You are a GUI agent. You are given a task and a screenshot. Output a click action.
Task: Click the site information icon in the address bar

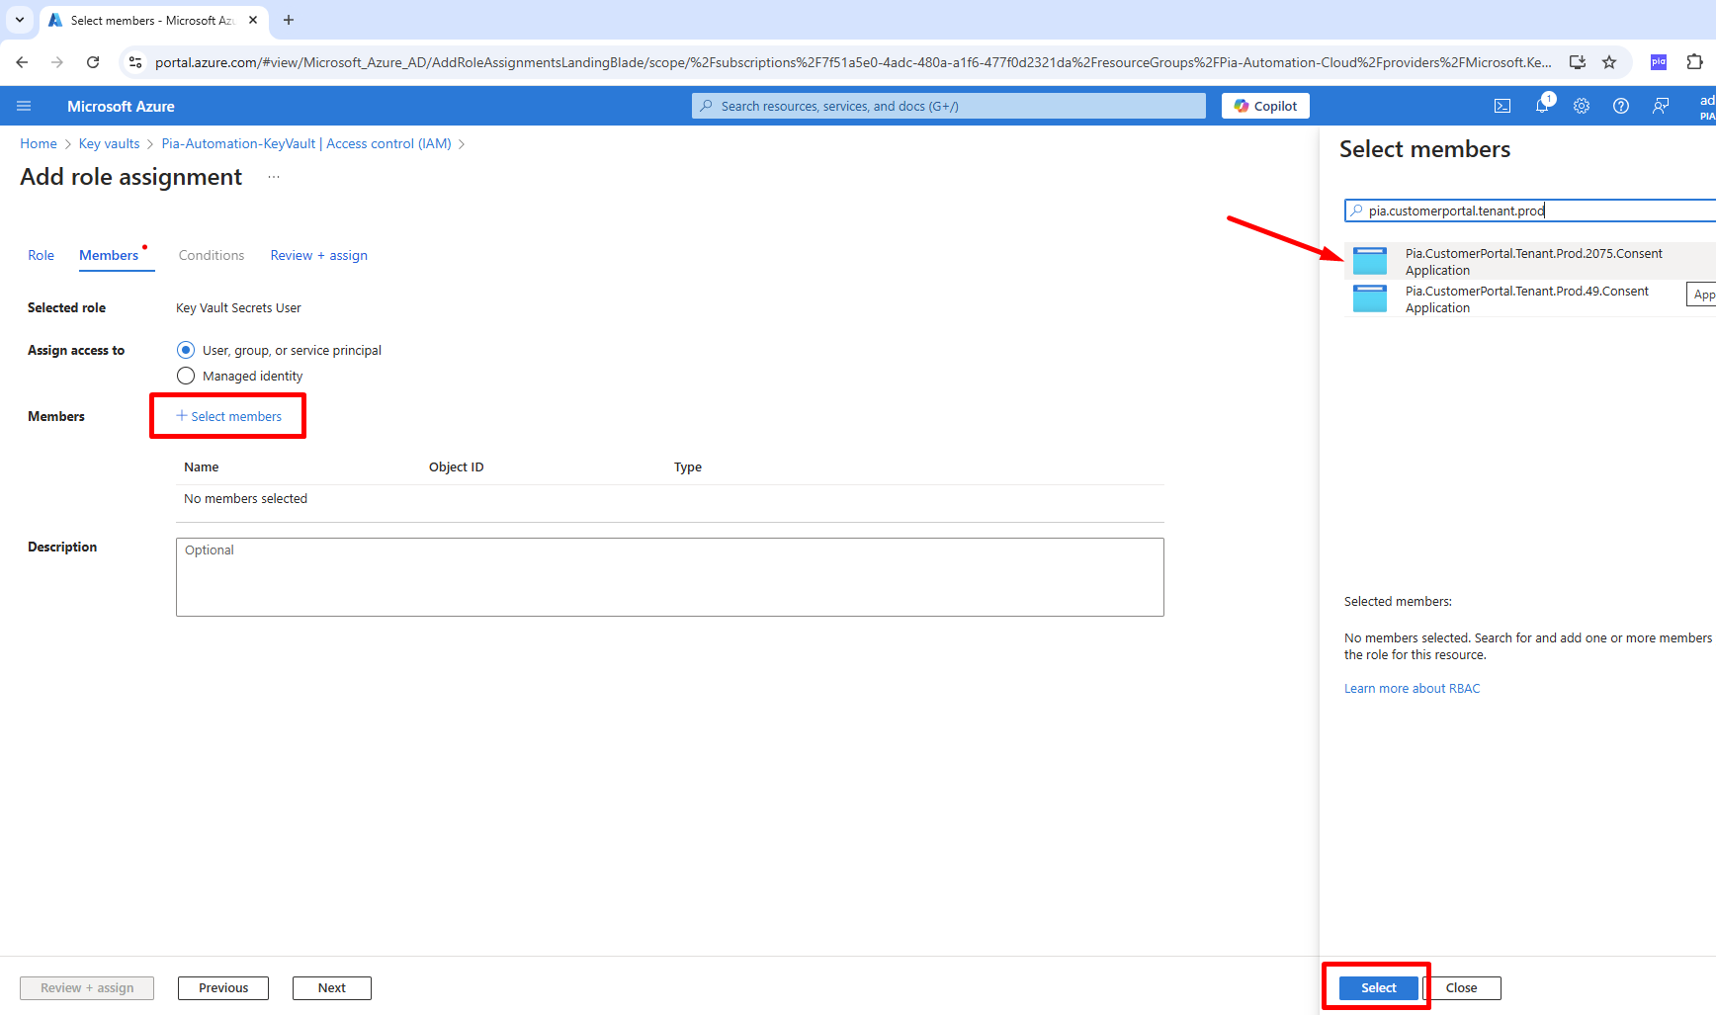[135, 62]
